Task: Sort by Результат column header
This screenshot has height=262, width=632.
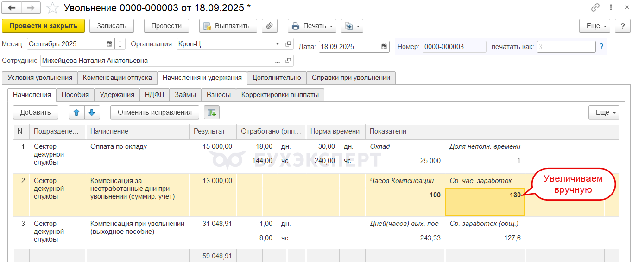Action: (213, 131)
